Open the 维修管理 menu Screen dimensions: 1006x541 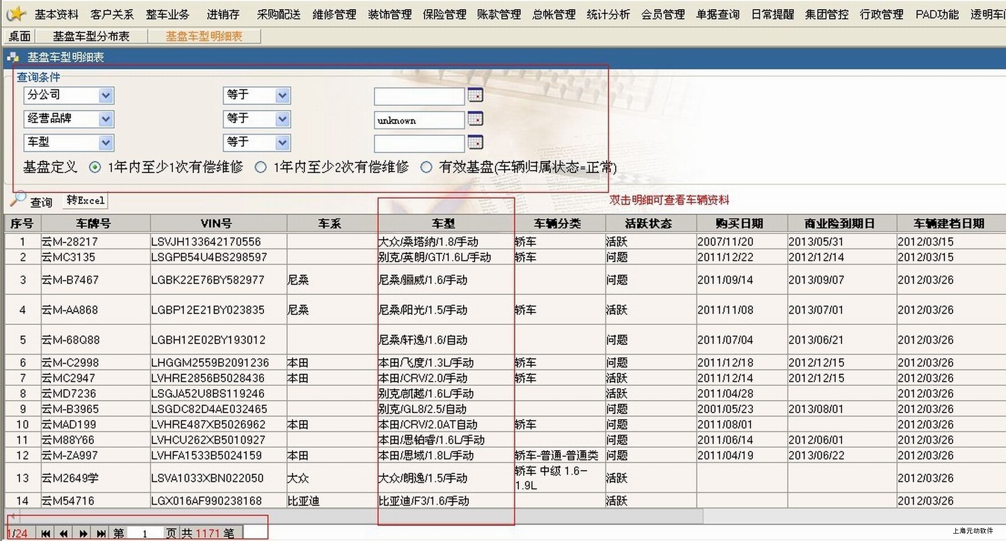click(x=334, y=14)
